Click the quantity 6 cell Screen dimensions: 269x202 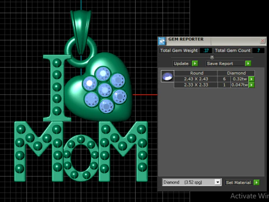pyautogui.click(x=224, y=79)
